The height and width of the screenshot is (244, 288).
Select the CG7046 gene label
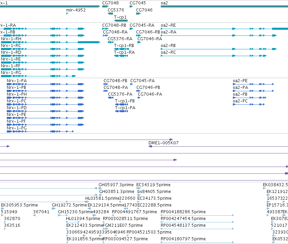tap(144, 10)
